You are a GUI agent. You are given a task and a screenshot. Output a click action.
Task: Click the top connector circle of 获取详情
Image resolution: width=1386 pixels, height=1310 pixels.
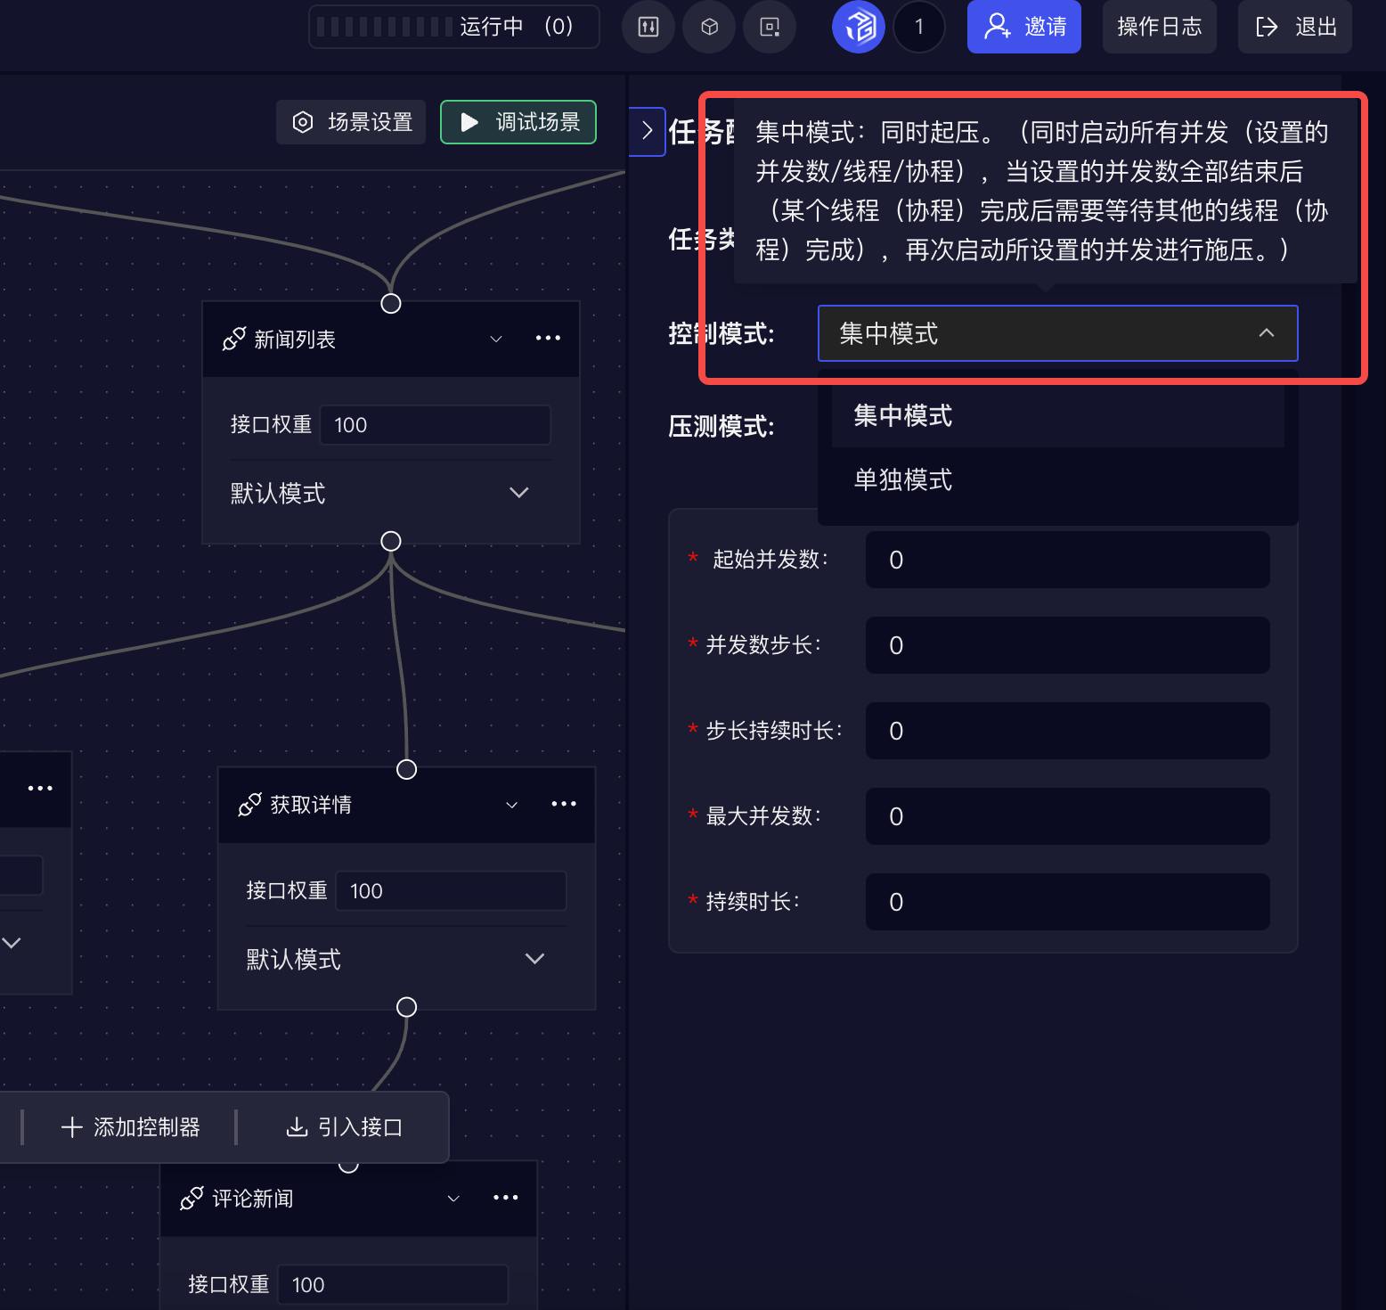click(x=407, y=769)
